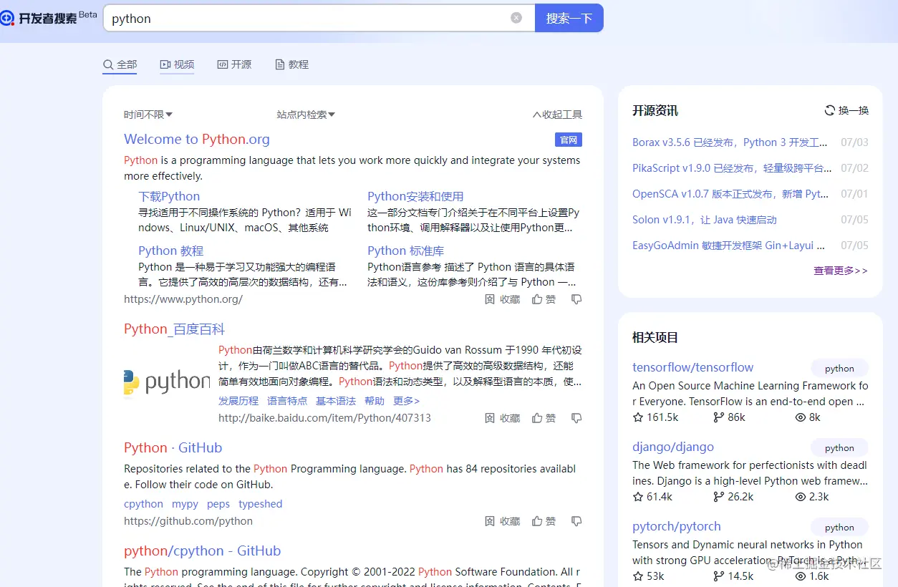Open the 站点内检索 dropdown

click(306, 115)
